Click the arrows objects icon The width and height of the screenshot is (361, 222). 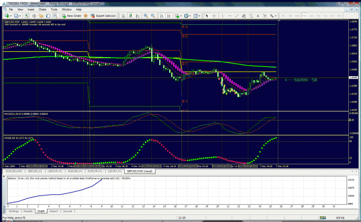point(272,16)
